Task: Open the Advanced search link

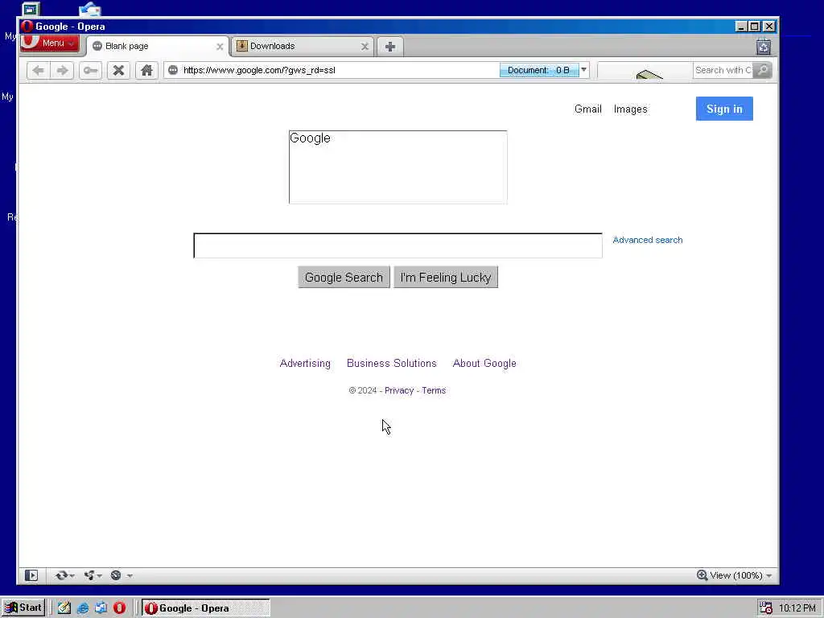Action: (648, 240)
